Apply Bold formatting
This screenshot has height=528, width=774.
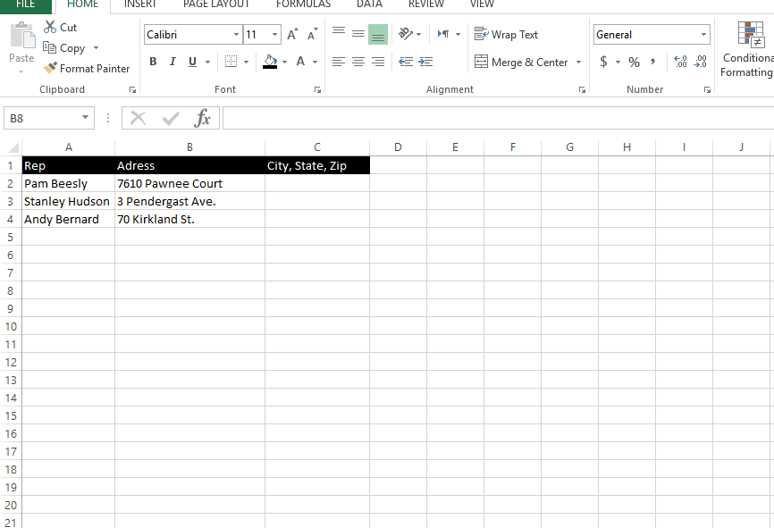click(x=152, y=62)
